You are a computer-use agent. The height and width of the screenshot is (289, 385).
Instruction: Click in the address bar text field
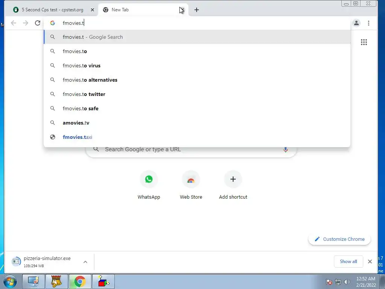(x=196, y=23)
